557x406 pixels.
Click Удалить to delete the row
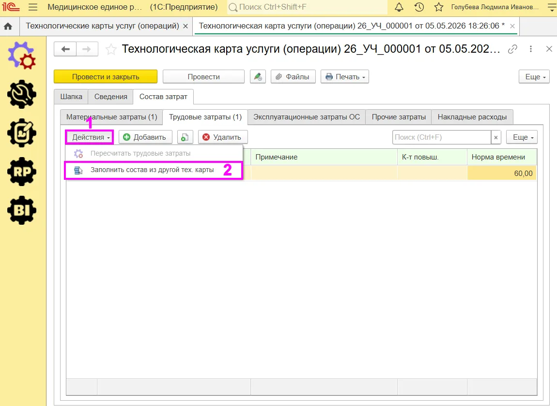point(223,137)
